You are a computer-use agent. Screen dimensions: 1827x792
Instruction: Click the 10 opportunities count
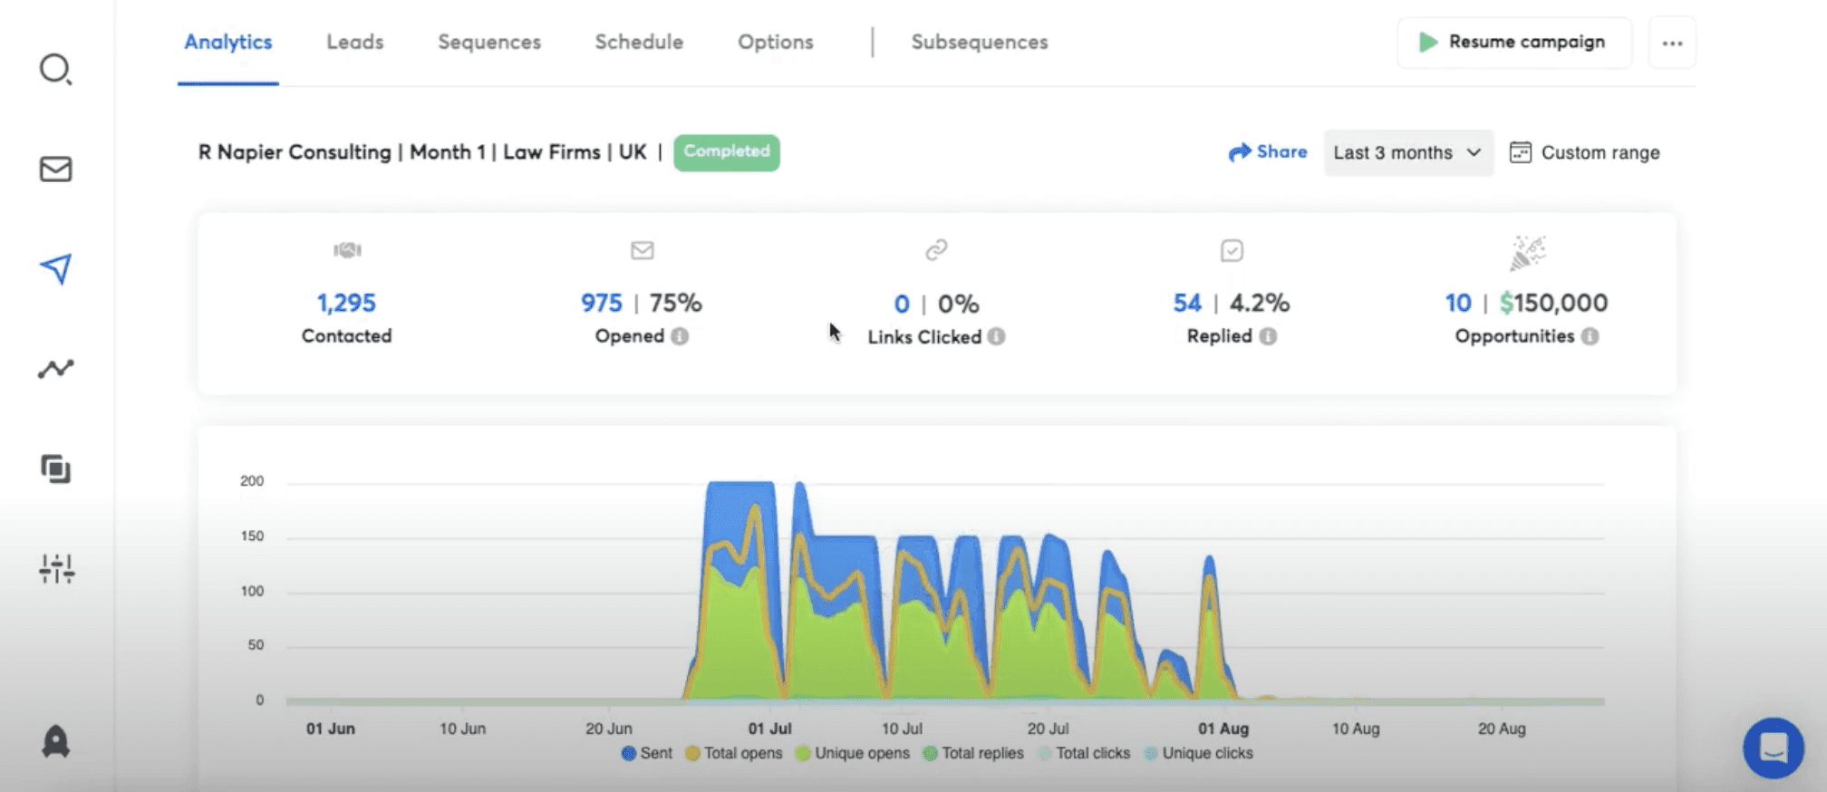tap(1458, 303)
